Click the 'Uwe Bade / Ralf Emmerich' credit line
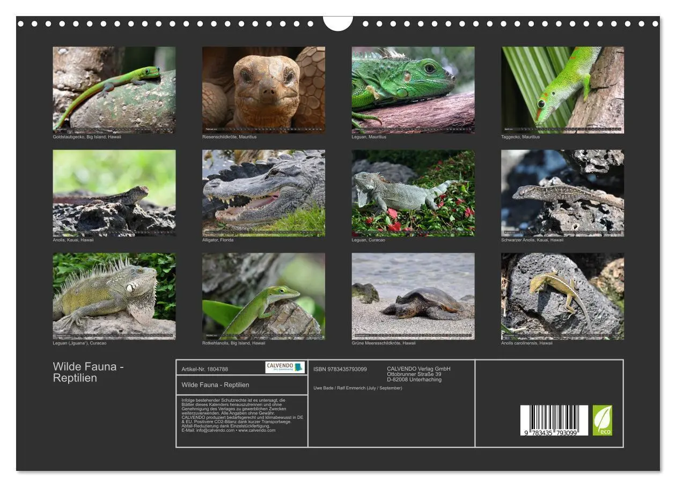 (358, 388)
